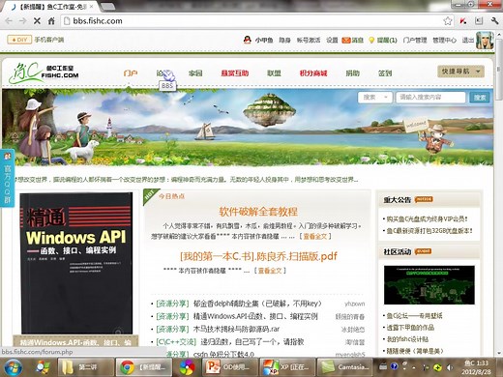Image resolution: width=503 pixels, height=377 pixels.
Task: Click the user avatar picture
Action: pyautogui.click(x=485, y=41)
